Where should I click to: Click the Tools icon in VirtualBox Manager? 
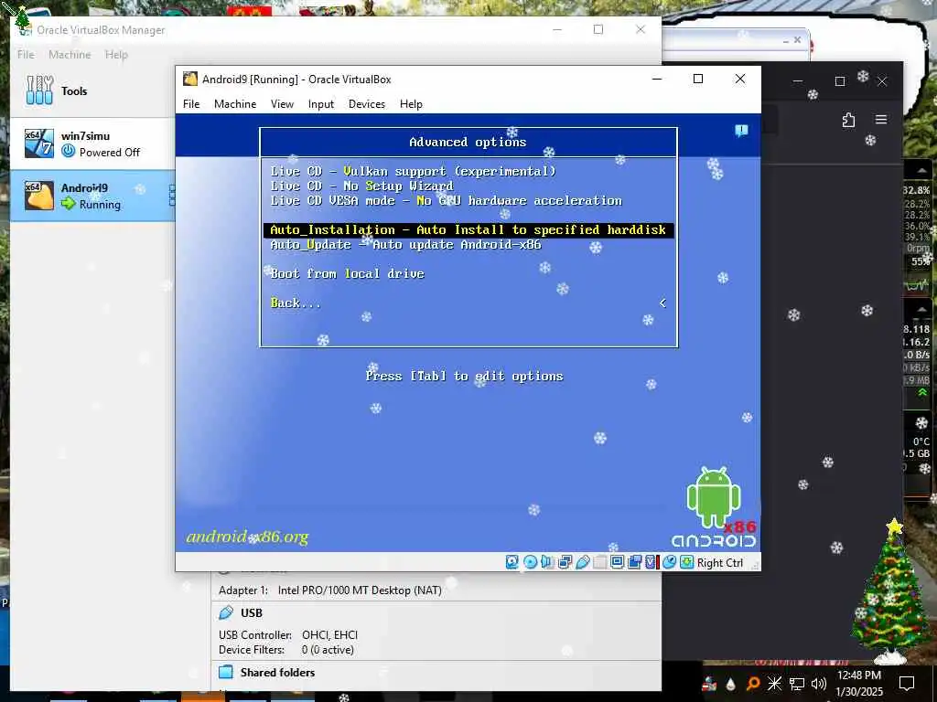pos(39,90)
